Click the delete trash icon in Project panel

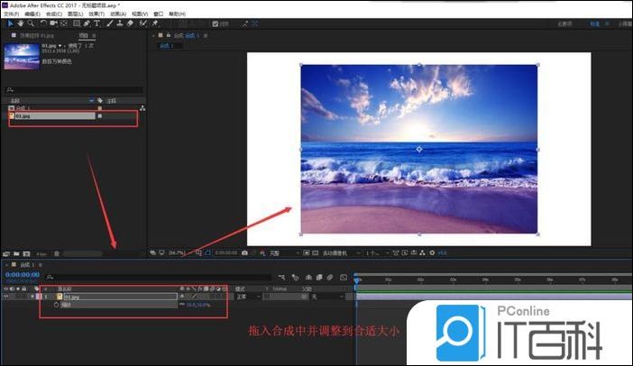coord(57,254)
